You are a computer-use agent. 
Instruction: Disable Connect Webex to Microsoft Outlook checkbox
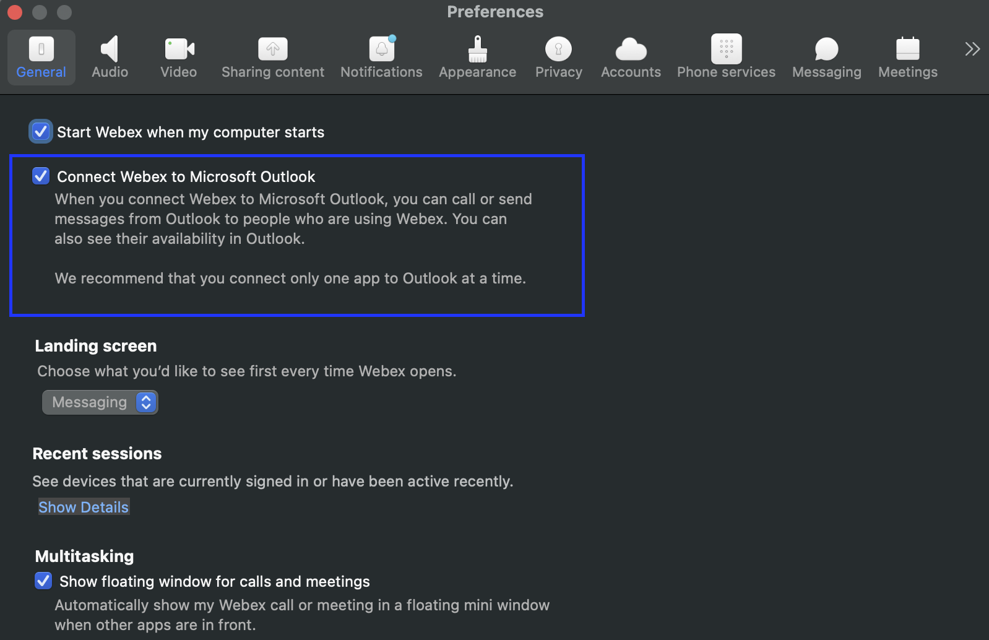pos(41,176)
